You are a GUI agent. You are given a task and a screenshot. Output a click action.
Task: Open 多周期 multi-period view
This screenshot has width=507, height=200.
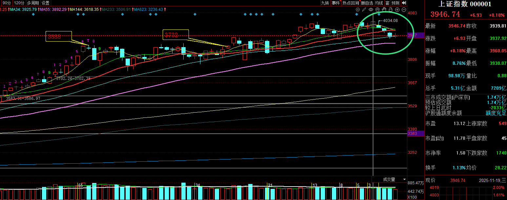33,3
